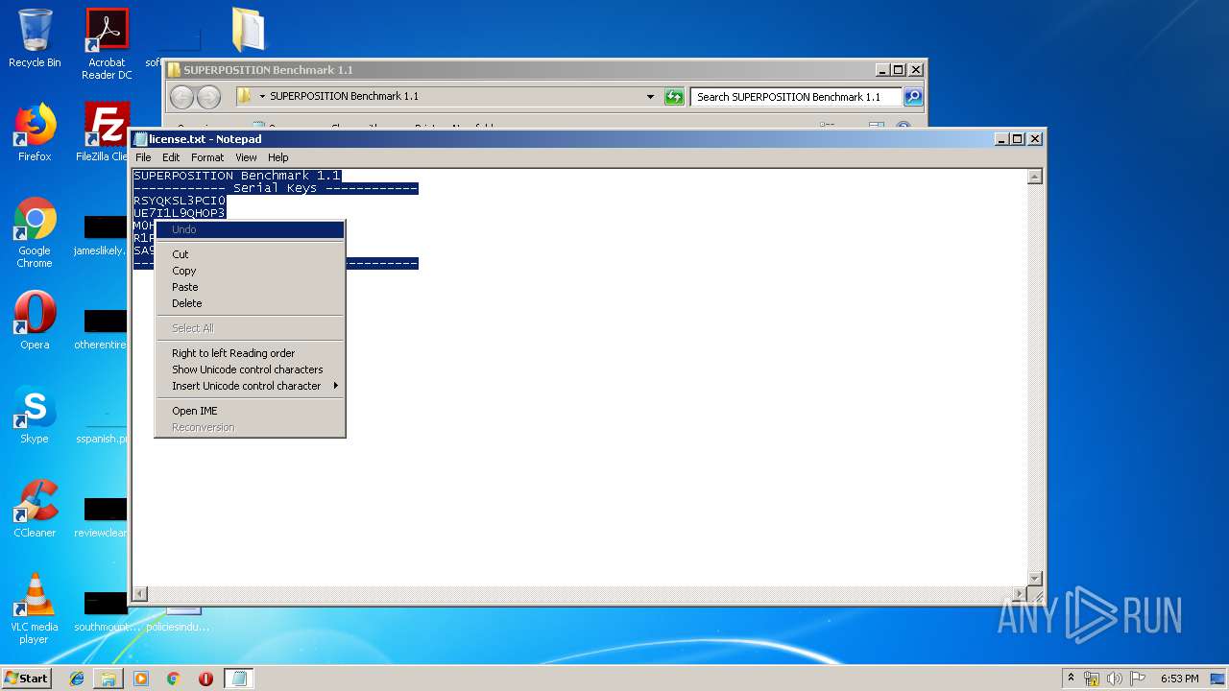Open the policiesindu desktop file

tap(180, 619)
